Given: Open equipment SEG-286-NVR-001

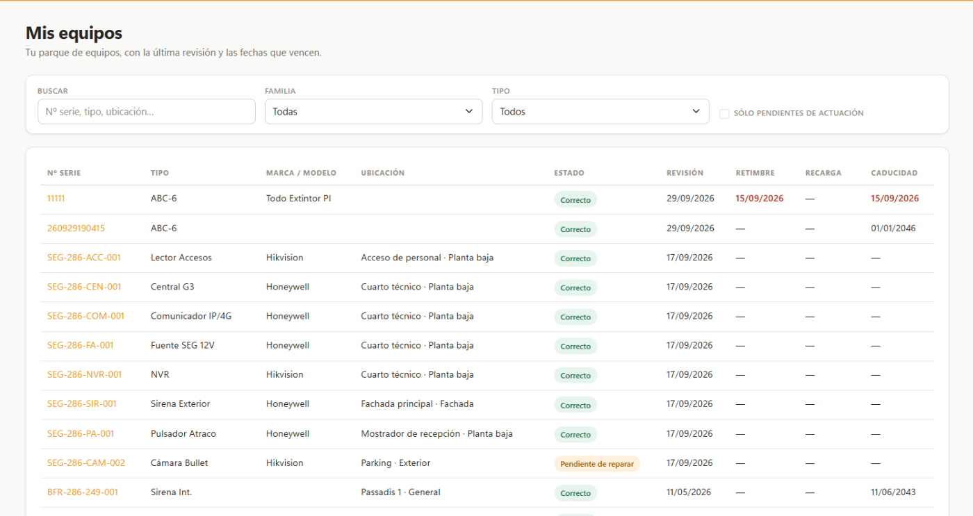Looking at the screenshot, I should [85, 374].
